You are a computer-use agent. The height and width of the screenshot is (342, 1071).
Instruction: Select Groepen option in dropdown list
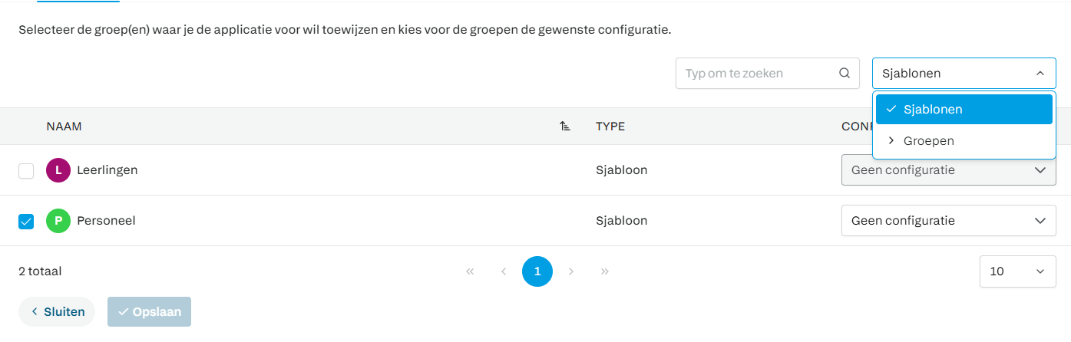[964, 141]
